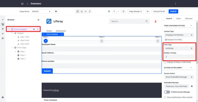This screenshot has height=102, width=198.
Task: Click the Submit button in the form
Action: [x=47, y=71]
